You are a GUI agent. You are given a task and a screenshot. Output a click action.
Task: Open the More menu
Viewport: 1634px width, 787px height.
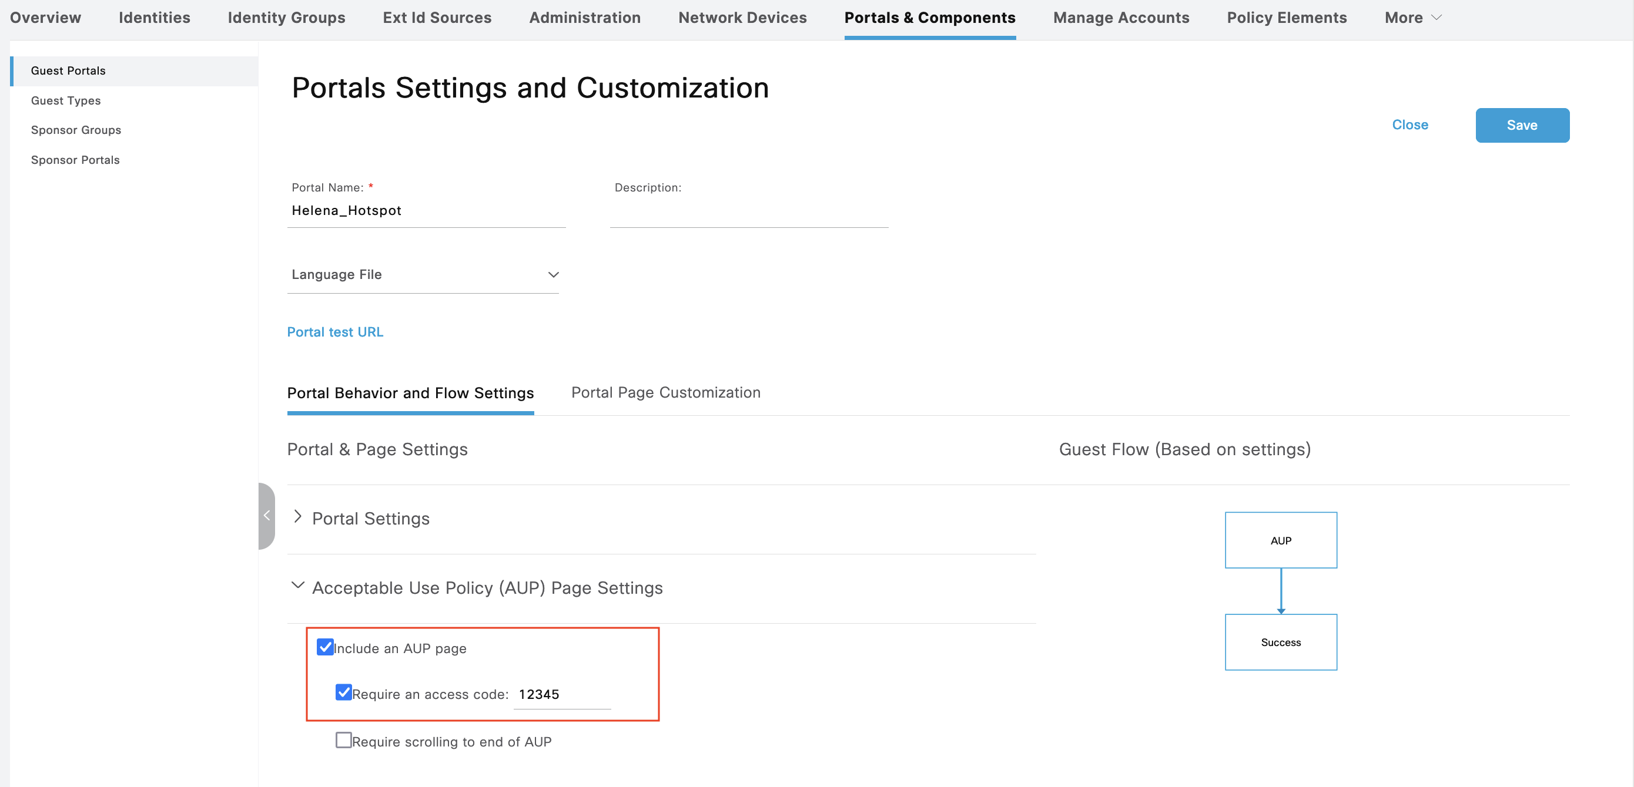click(1412, 18)
